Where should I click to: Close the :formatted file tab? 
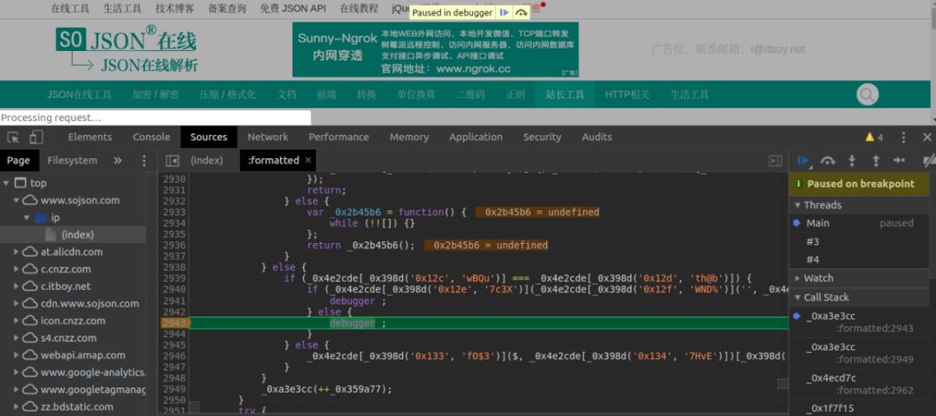click(309, 161)
